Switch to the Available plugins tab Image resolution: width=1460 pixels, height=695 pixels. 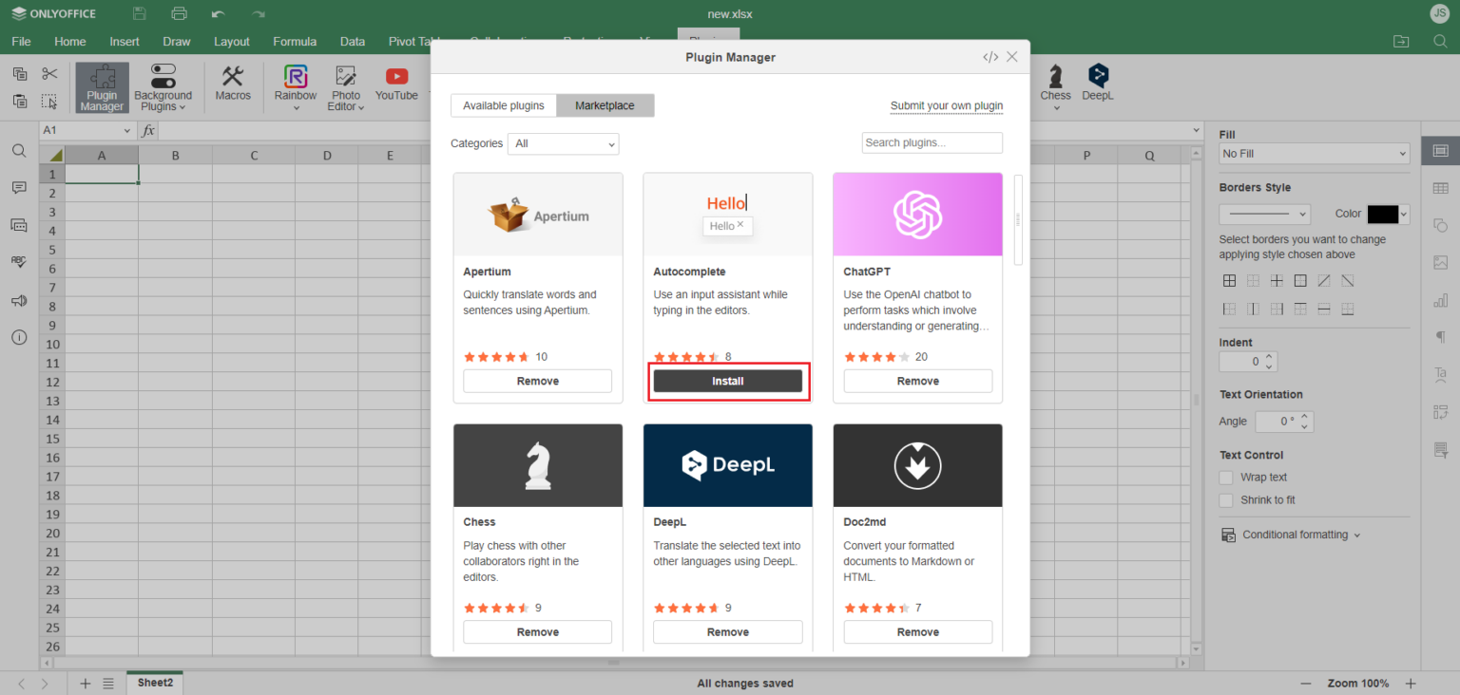(x=503, y=105)
